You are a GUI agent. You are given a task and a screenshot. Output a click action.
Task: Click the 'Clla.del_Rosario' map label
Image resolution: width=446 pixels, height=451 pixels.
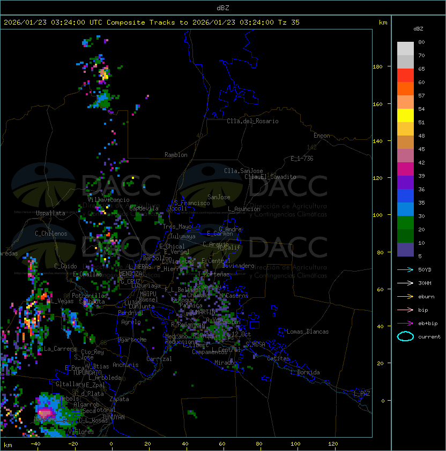(x=252, y=121)
